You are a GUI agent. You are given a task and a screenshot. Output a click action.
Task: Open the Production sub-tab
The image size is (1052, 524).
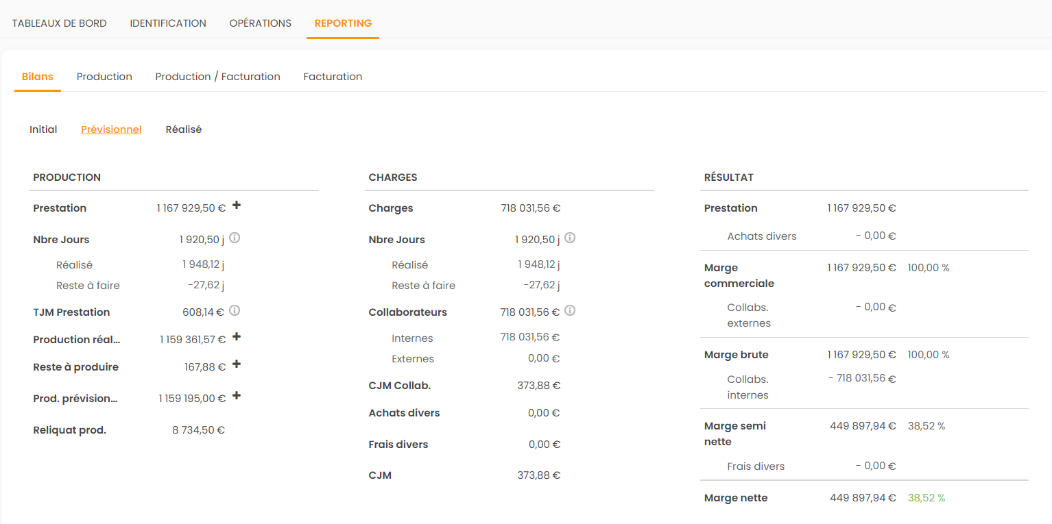(104, 77)
